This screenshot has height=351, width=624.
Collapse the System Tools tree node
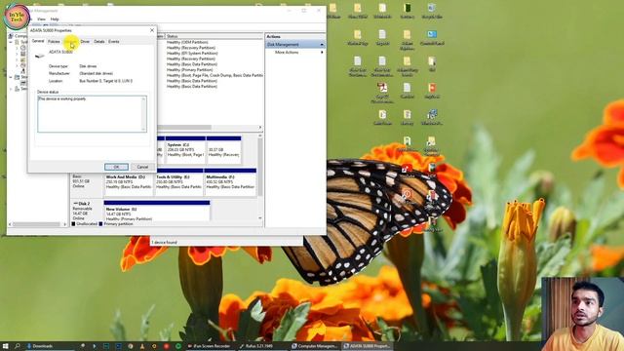click(x=11, y=42)
